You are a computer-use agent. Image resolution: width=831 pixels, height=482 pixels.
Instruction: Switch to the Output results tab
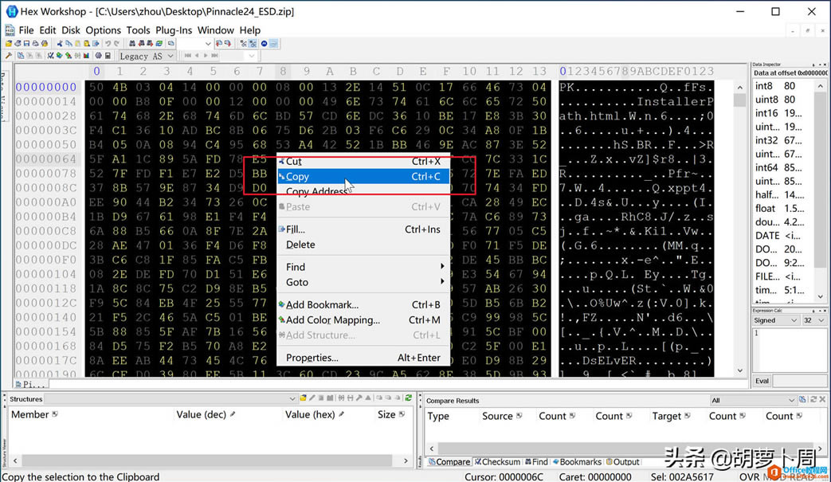pyautogui.click(x=623, y=462)
